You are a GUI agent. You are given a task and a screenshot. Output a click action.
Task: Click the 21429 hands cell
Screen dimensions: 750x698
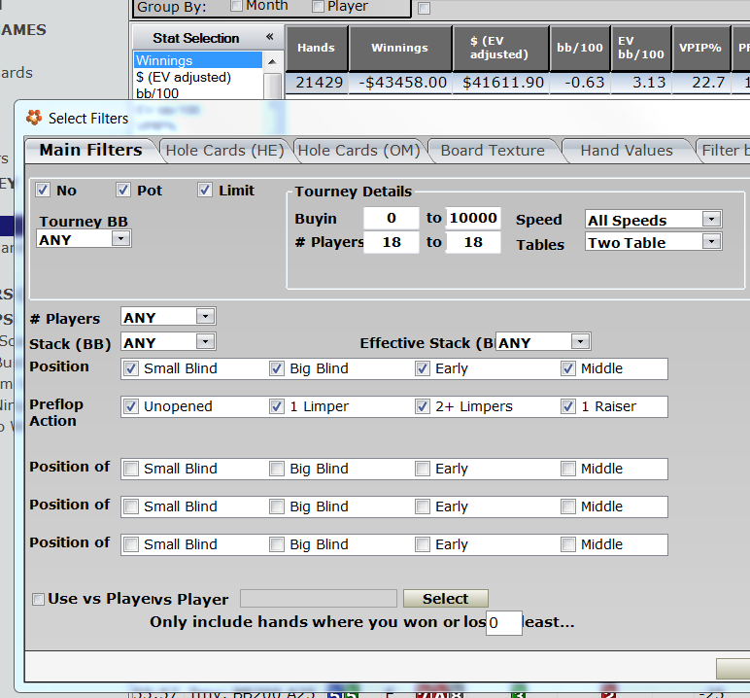click(x=317, y=83)
